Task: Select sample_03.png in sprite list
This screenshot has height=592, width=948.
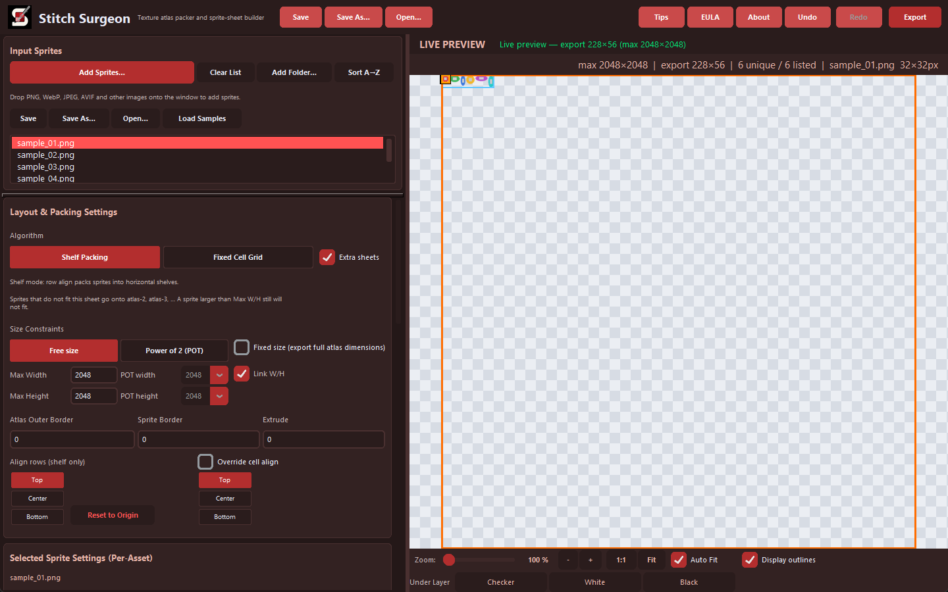Action: 197,166
